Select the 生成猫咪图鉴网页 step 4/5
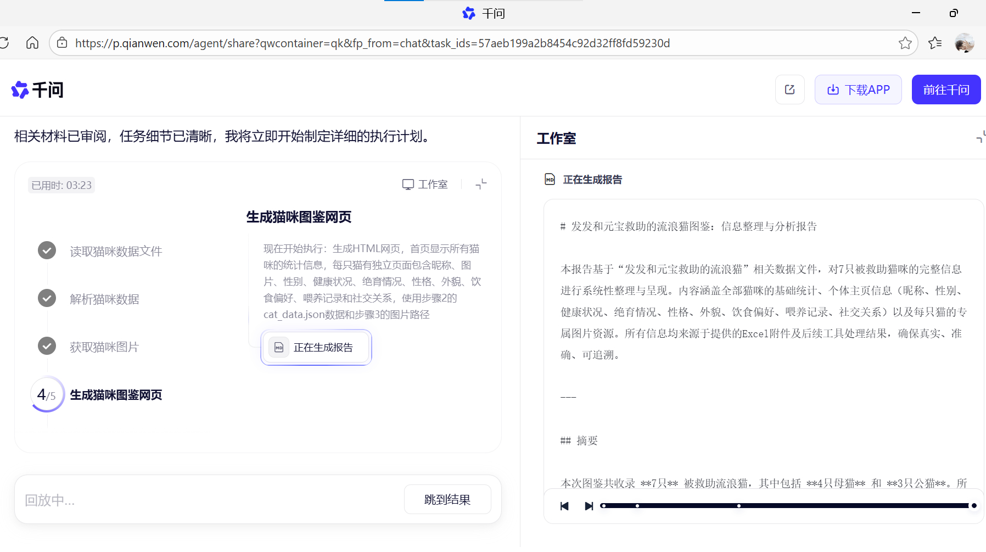Viewport: 986px width, 552px height. coord(115,395)
